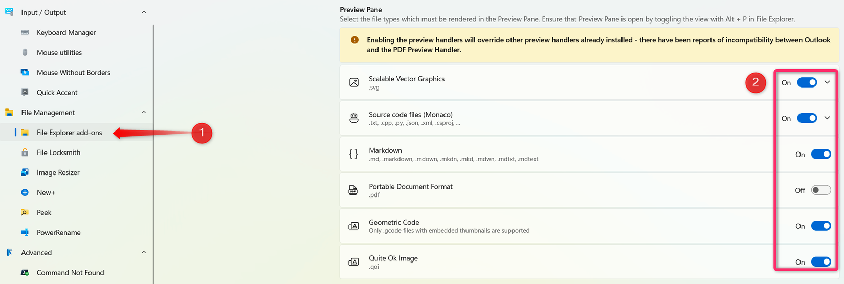Select the New+ plus icon
Screen dimensions: 844x284
pos(25,192)
